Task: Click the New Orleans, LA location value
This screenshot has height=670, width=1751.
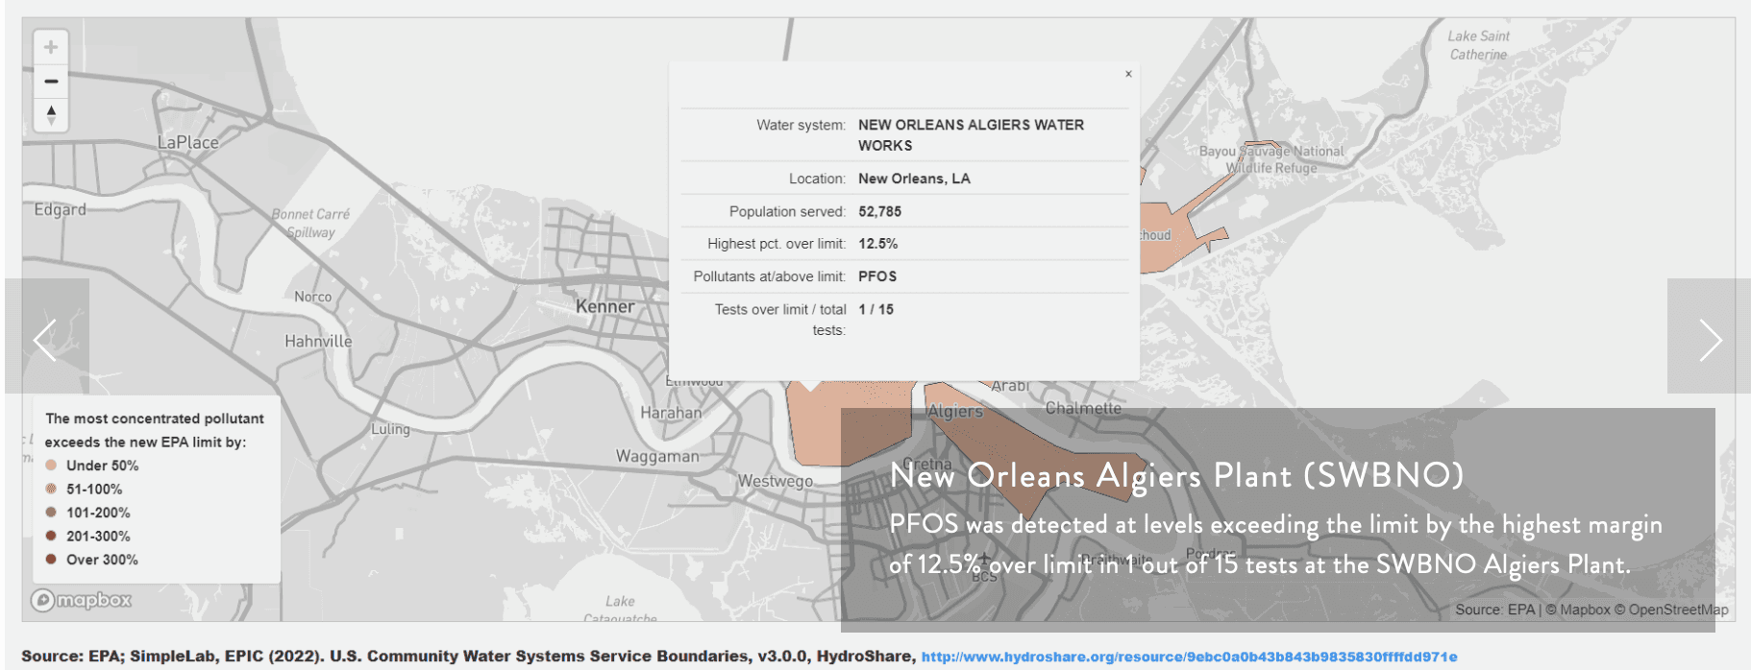Action: click(914, 179)
